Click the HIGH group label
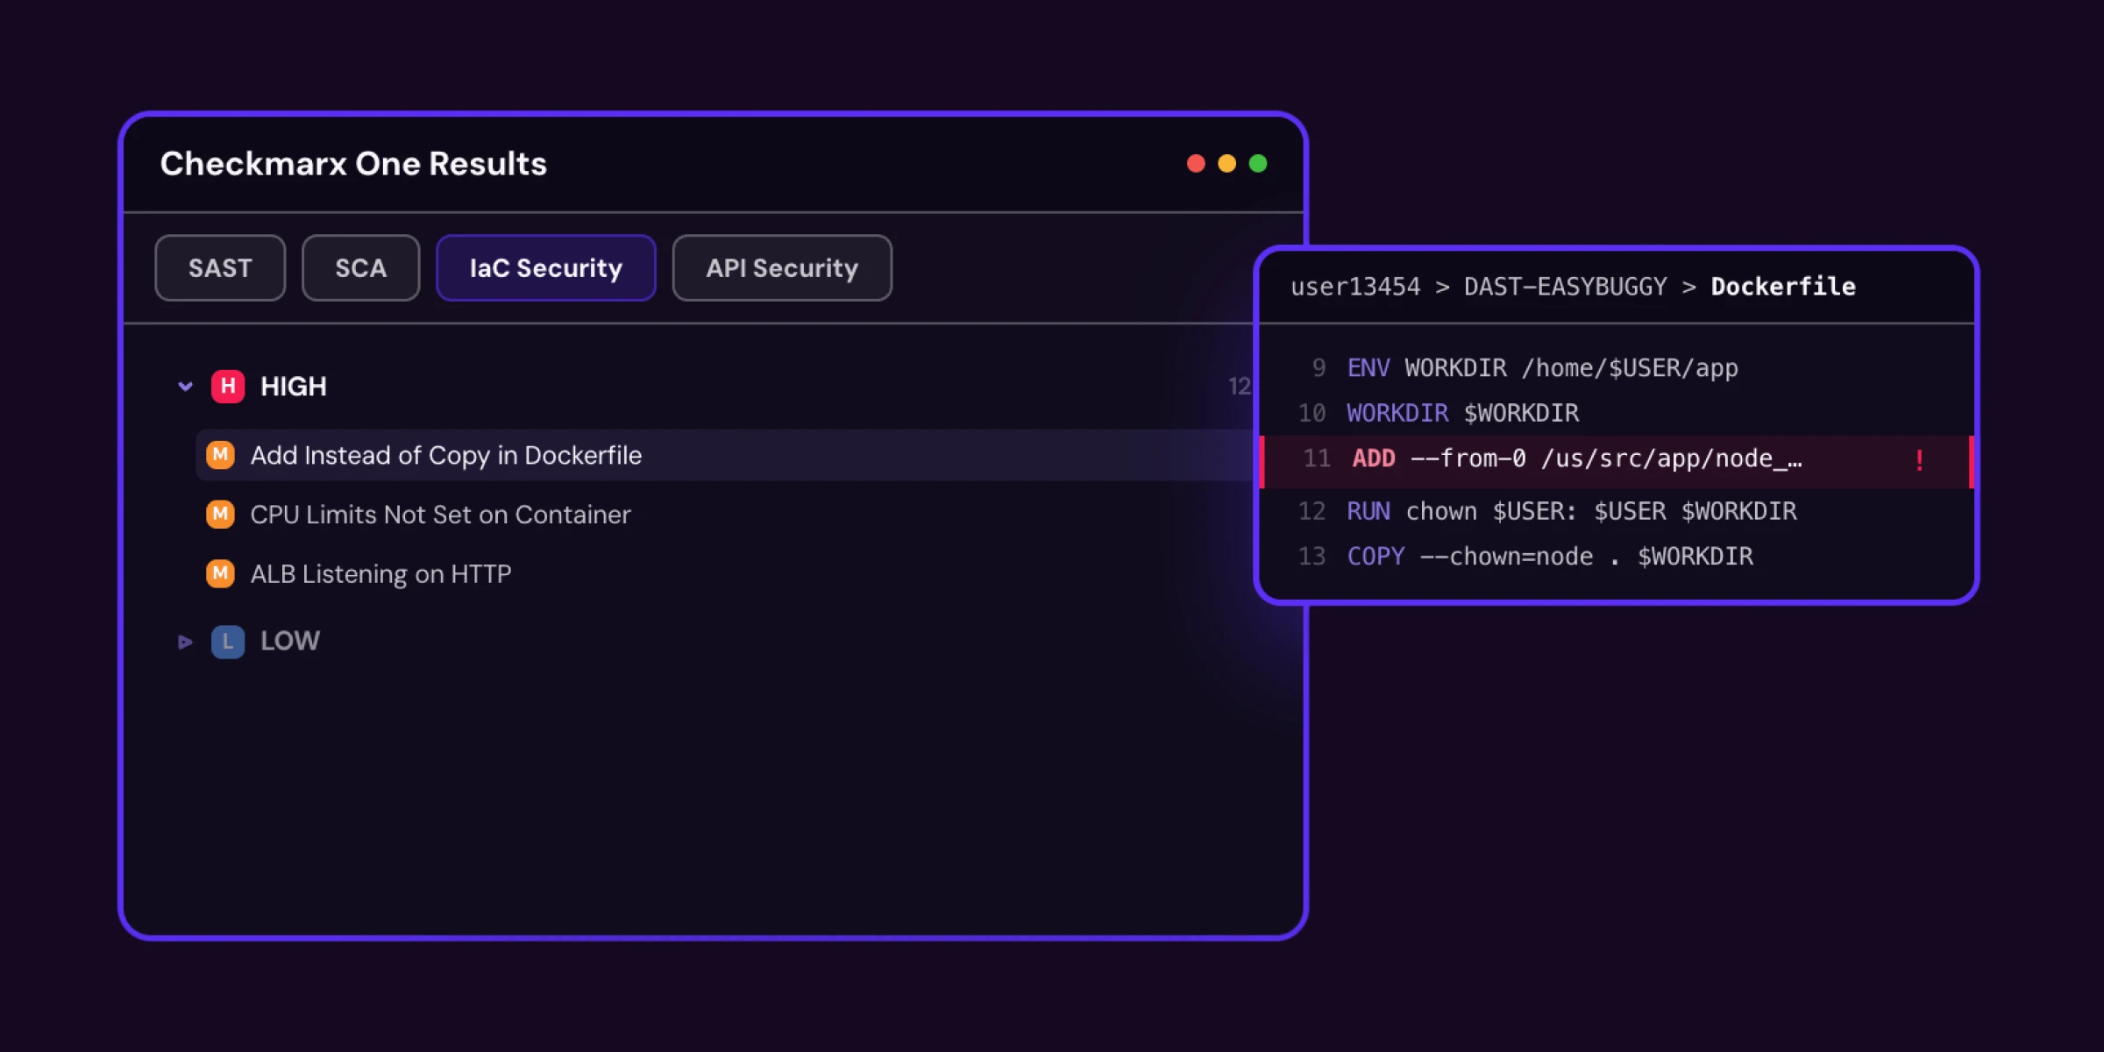 [x=294, y=387]
